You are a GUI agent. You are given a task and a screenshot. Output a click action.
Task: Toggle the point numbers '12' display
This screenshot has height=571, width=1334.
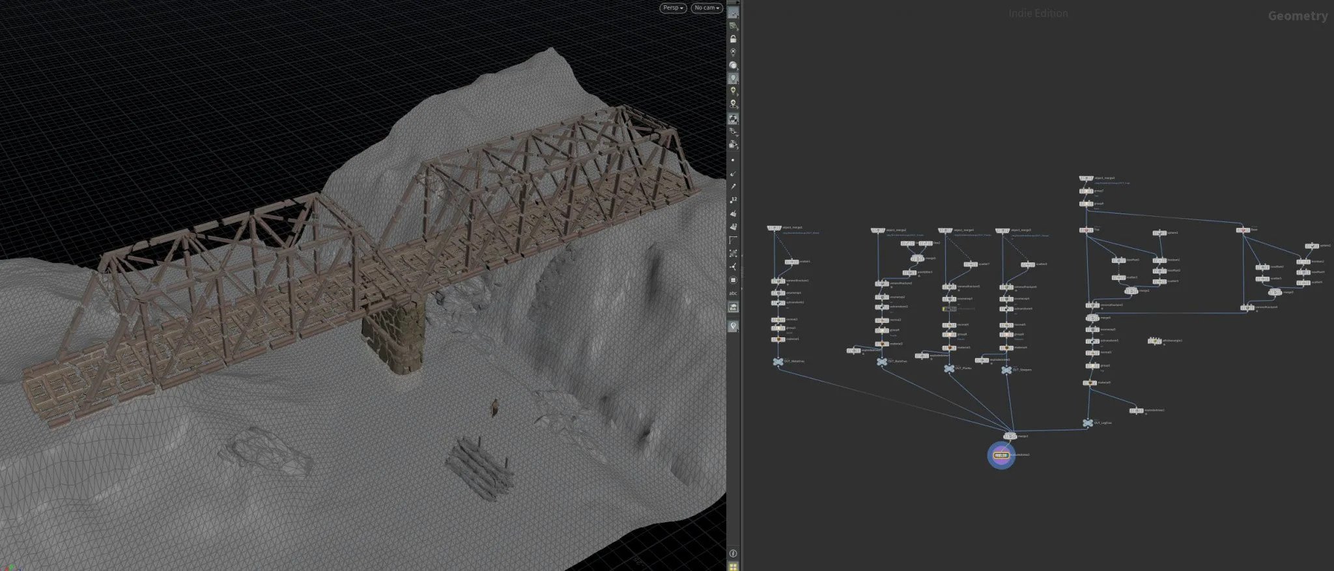coord(733,200)
